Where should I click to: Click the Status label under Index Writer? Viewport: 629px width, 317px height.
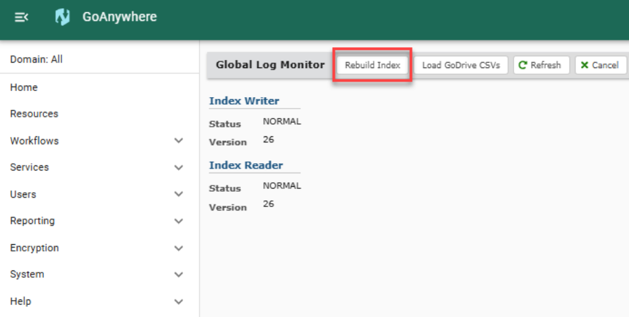225,124
